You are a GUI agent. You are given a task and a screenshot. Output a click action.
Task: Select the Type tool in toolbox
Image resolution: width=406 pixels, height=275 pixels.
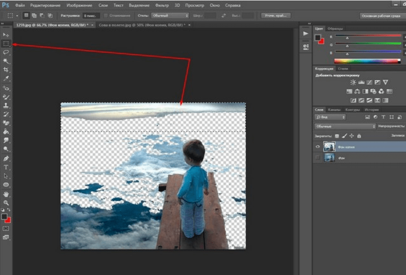coord(6,167)
